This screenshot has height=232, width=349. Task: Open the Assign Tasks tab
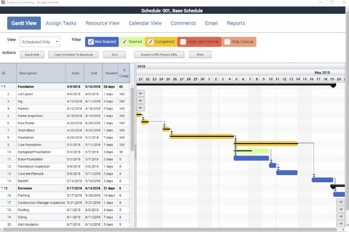tap(61, 23)
